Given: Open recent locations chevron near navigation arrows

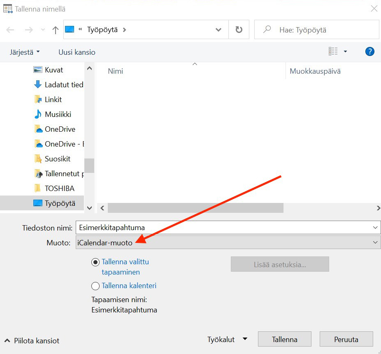Looking at the screenshot, I should [43, 30].
